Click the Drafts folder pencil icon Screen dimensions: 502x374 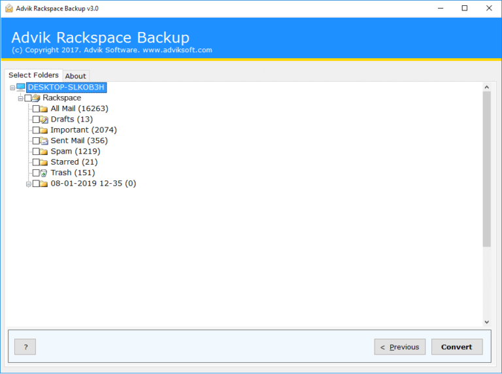point(44,120)
